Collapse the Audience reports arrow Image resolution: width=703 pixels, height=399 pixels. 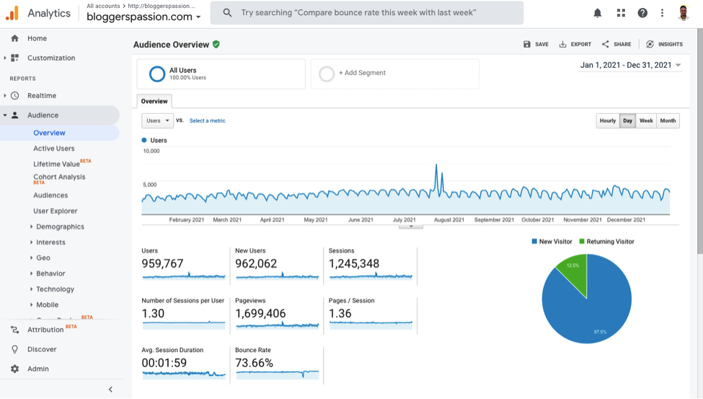pyautogui.click(x=5, y=115)
